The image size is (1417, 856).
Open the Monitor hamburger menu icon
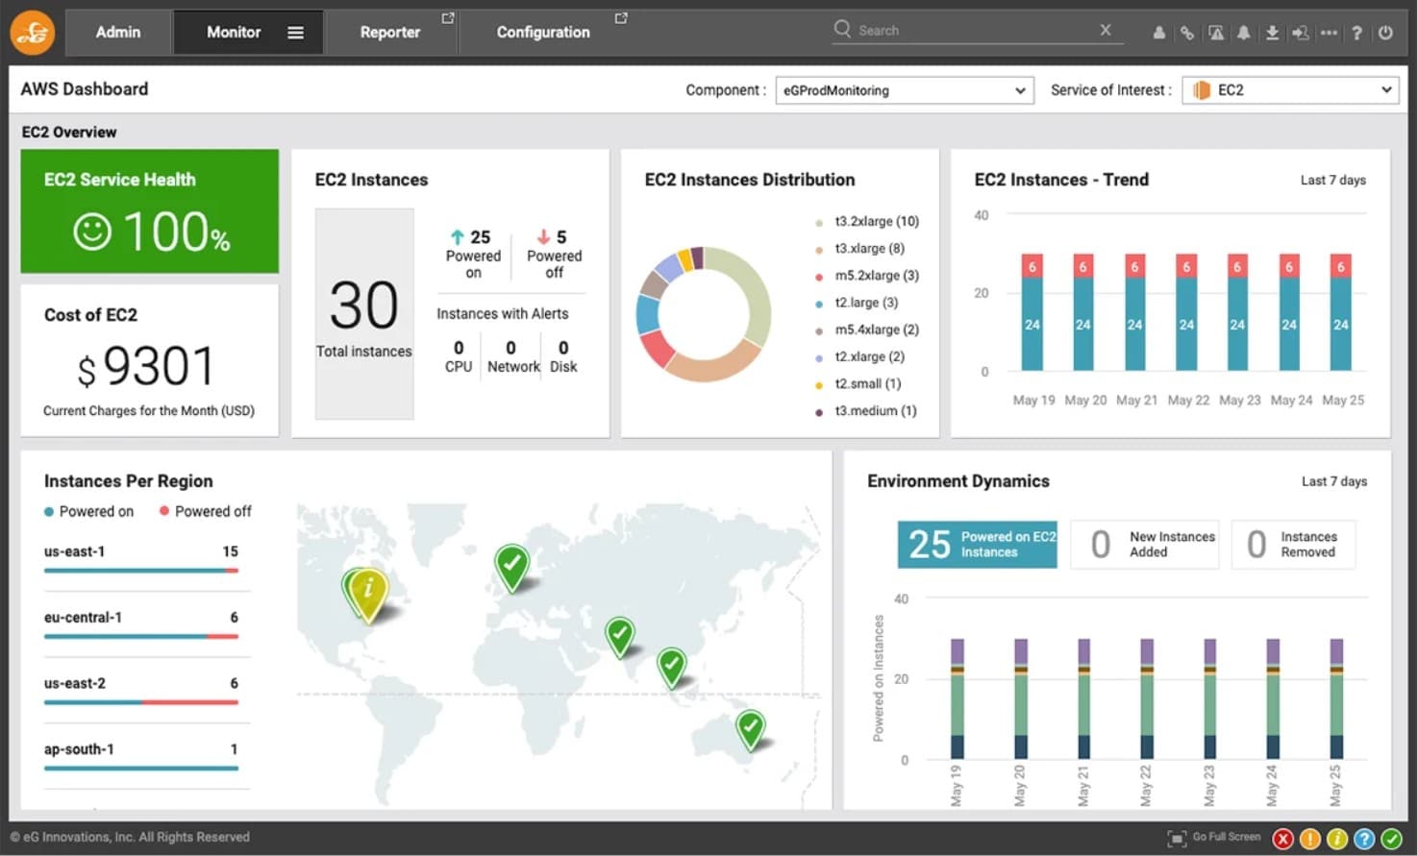pos(295,33)
